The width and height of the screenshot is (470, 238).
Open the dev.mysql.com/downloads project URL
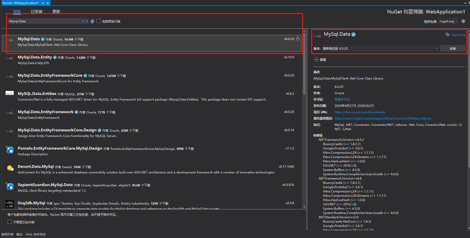tap(360, 112)
